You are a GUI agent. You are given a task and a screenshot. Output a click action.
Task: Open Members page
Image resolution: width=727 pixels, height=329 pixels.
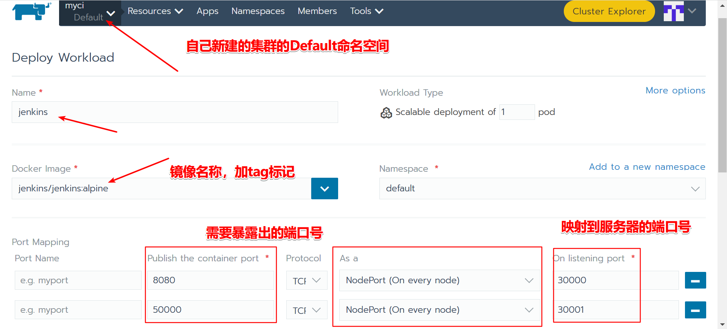pos(317,11)
